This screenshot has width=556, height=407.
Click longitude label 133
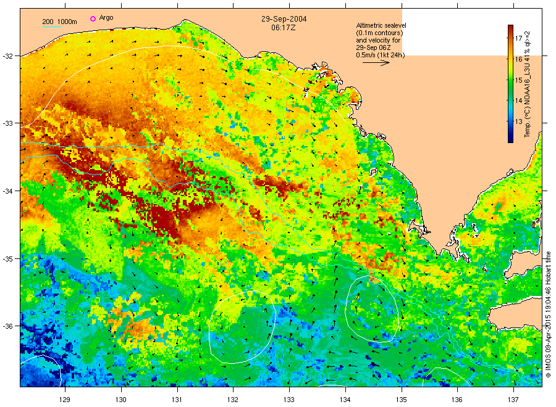(x=289, y=400)
